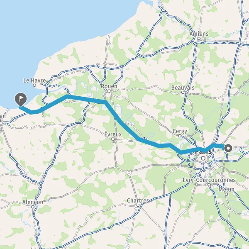Viewport: 249px width, 249px height.
Task: Click the Évry-Courcouronnes label
Action: click(209, 180)
